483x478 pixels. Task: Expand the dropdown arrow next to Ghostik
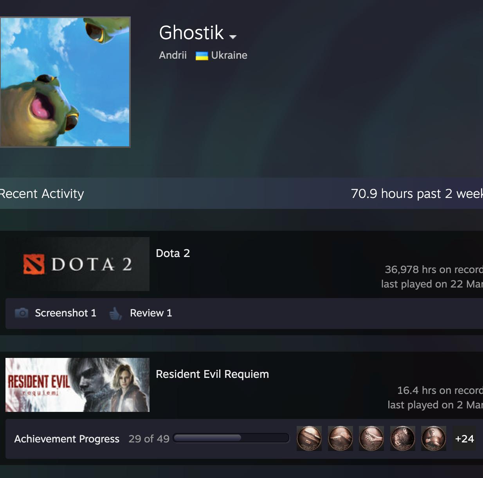(233, 37)
